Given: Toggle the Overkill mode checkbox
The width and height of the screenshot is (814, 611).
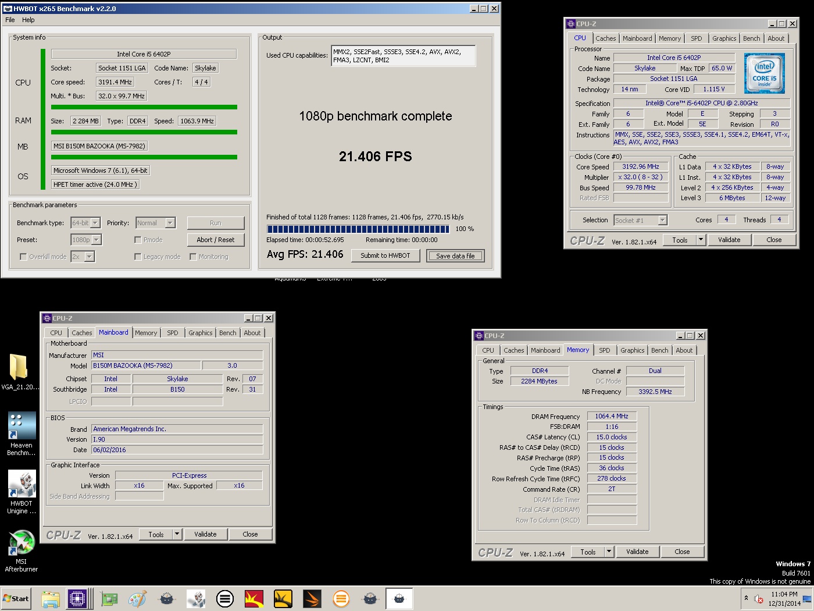Looking at the screenshot, I should point(23,257).
